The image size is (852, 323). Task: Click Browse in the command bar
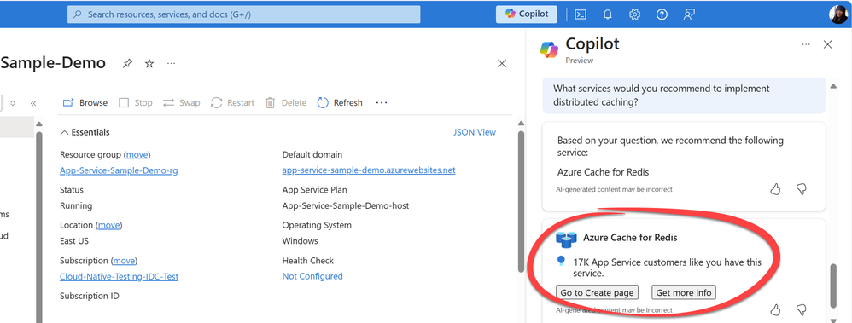pos(85,102)
